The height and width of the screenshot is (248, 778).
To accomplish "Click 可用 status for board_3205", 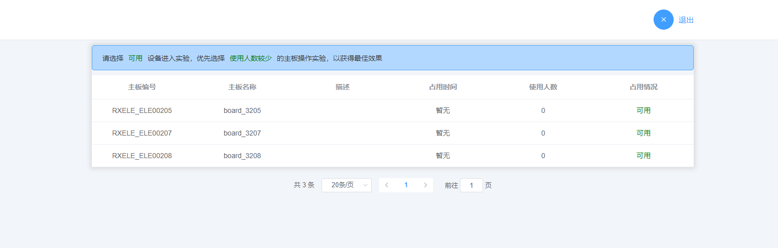I will pyautogui.click(x=643, y=110).
